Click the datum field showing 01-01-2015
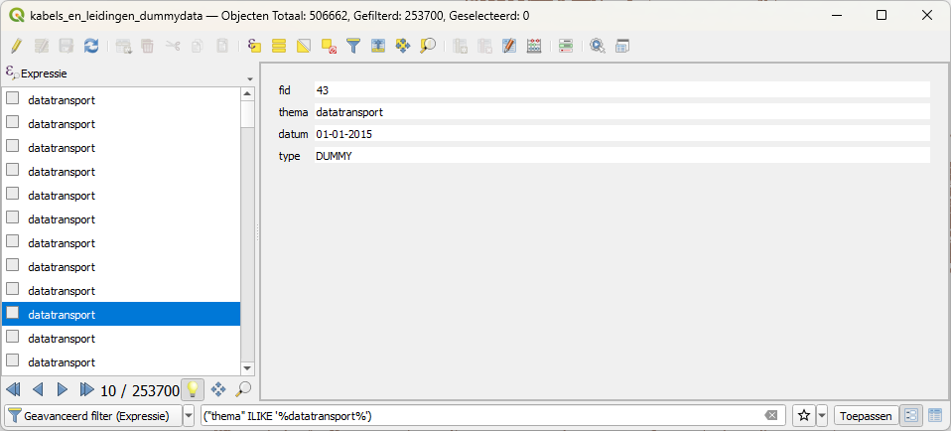This screenshot has width=951, height=431. (621, 133)
